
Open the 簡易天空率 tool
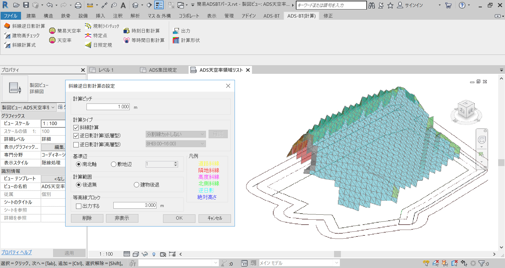tap(52, 31)
